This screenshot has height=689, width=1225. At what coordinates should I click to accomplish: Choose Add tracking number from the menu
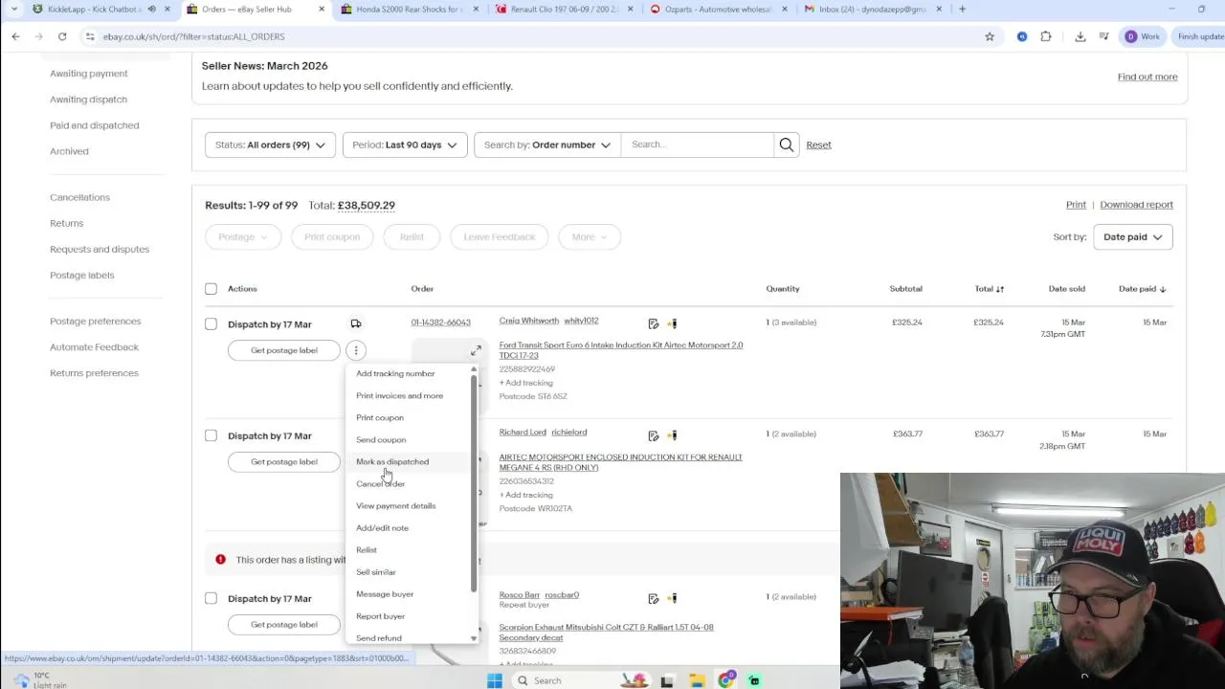[395, 373]
